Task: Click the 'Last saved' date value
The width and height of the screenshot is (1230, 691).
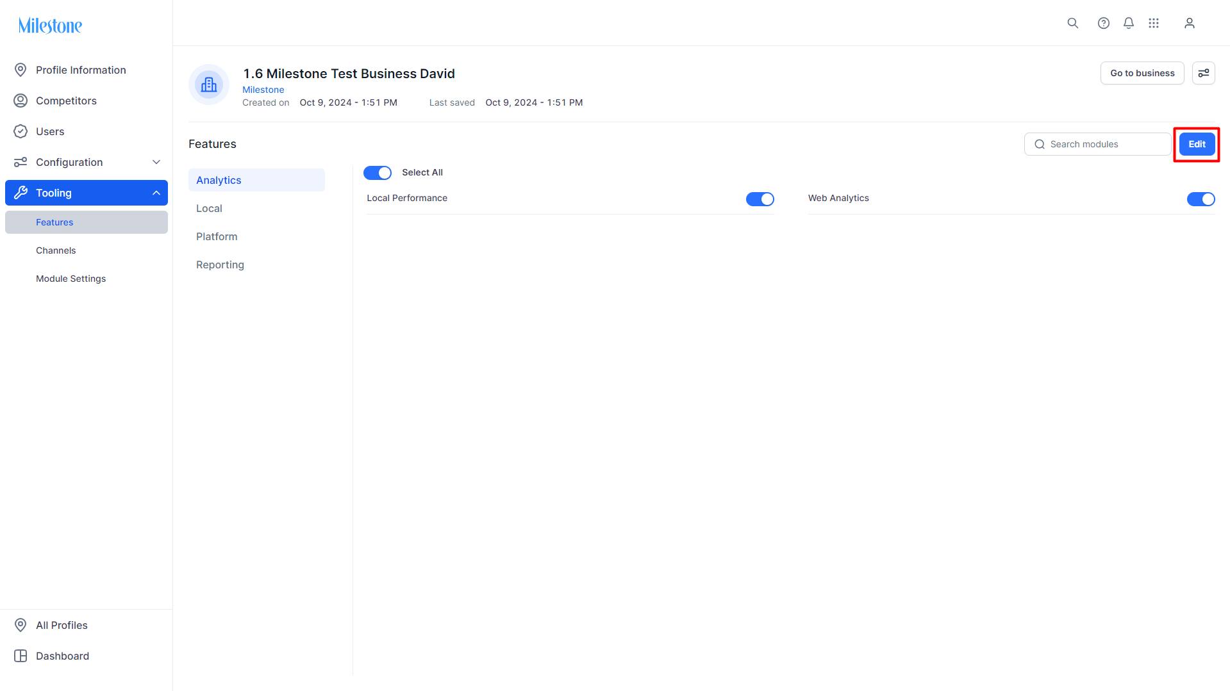Action: pos(534,102)
